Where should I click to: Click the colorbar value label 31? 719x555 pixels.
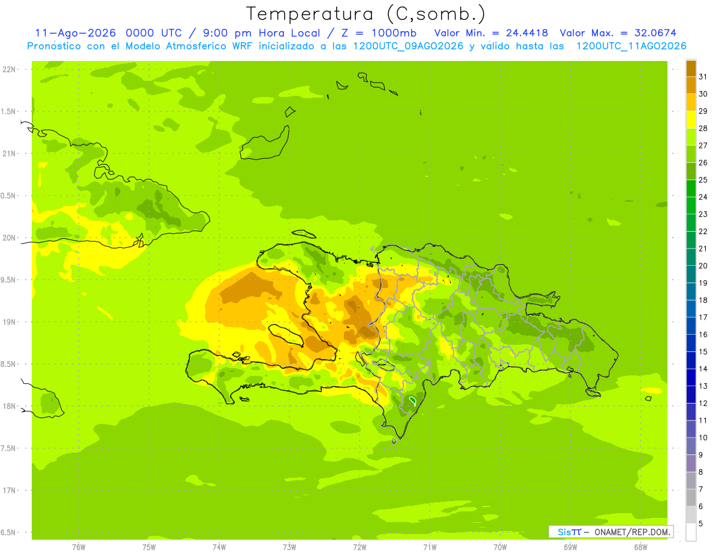[703, 77]
